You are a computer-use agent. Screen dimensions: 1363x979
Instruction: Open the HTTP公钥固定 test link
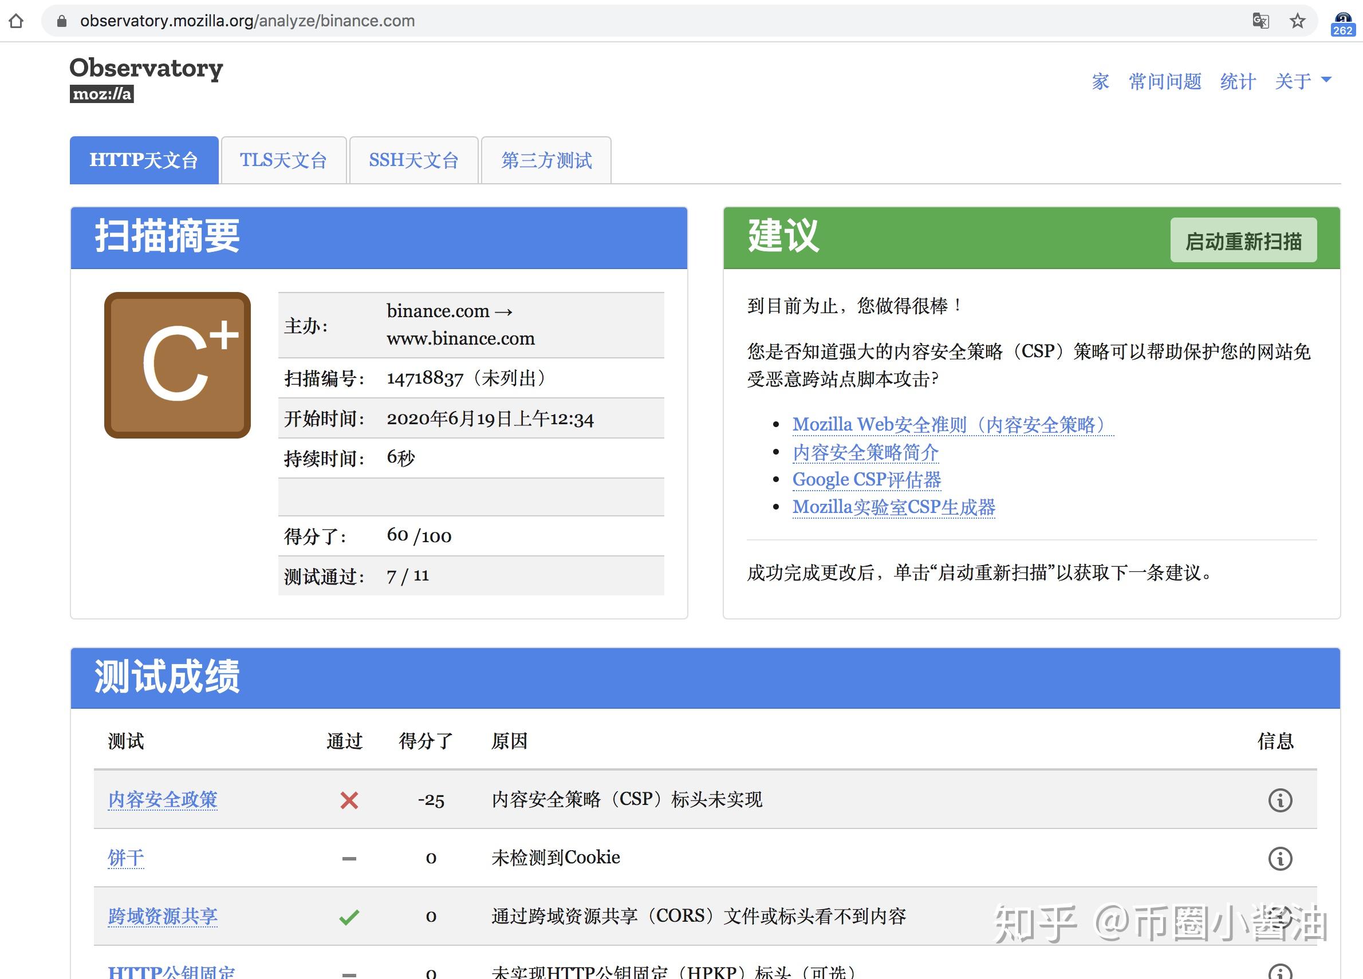[171, 972]
